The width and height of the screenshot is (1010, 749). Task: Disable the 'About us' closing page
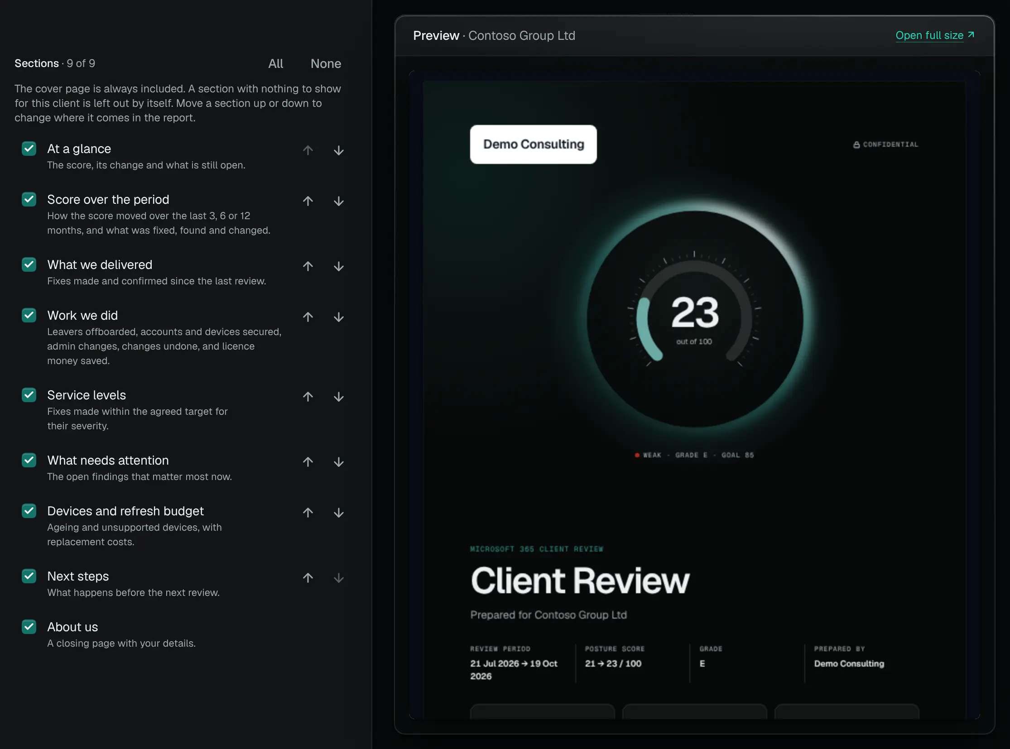click(29, 627)
